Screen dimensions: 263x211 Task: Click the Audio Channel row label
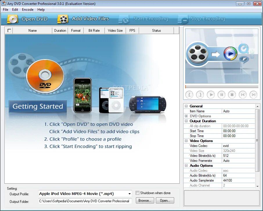tap(200, 185)
